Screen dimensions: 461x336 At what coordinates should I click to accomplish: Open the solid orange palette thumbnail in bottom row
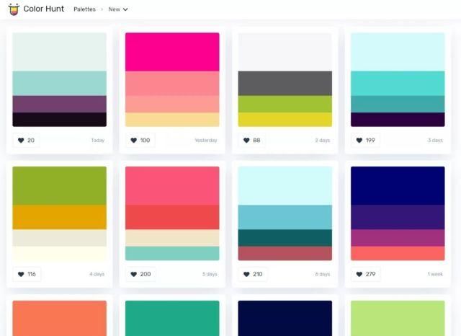(59, 318)
